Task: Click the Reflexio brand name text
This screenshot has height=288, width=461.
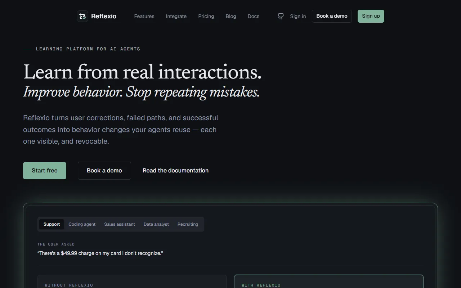Action: 104,16
